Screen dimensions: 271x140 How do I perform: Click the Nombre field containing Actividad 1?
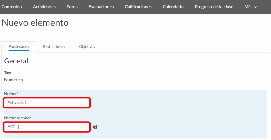click(47, 102)
